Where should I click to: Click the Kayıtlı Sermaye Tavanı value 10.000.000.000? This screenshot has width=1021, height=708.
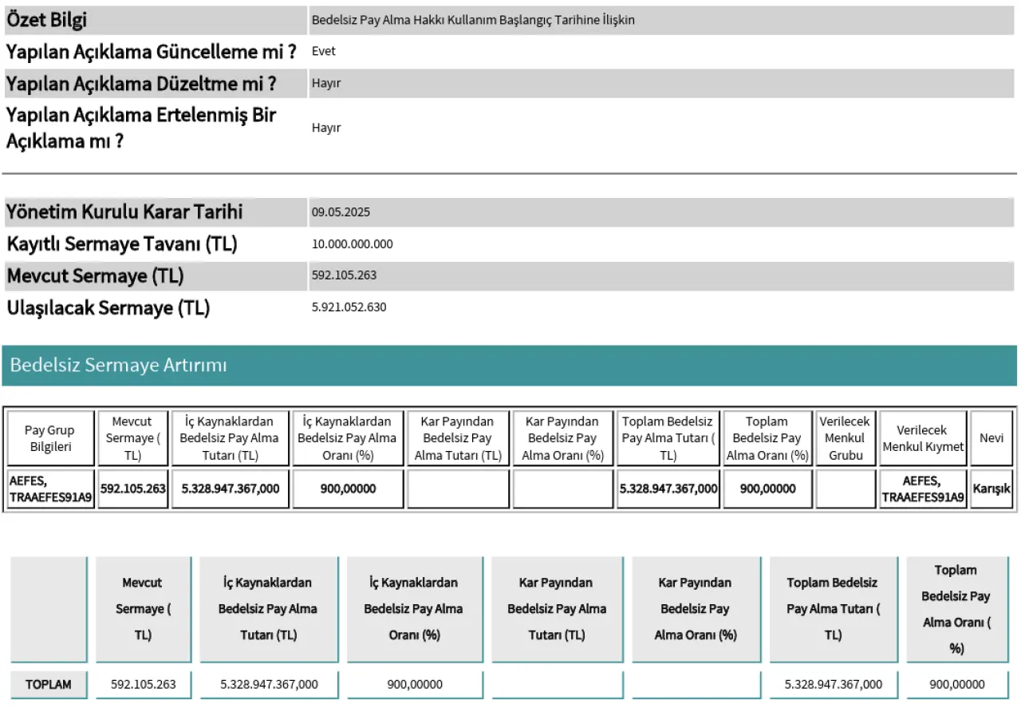[352, 244]
